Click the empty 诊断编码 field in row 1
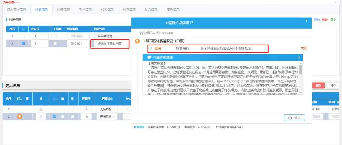Viewport: 342px width, 145px height. [79, 36]
